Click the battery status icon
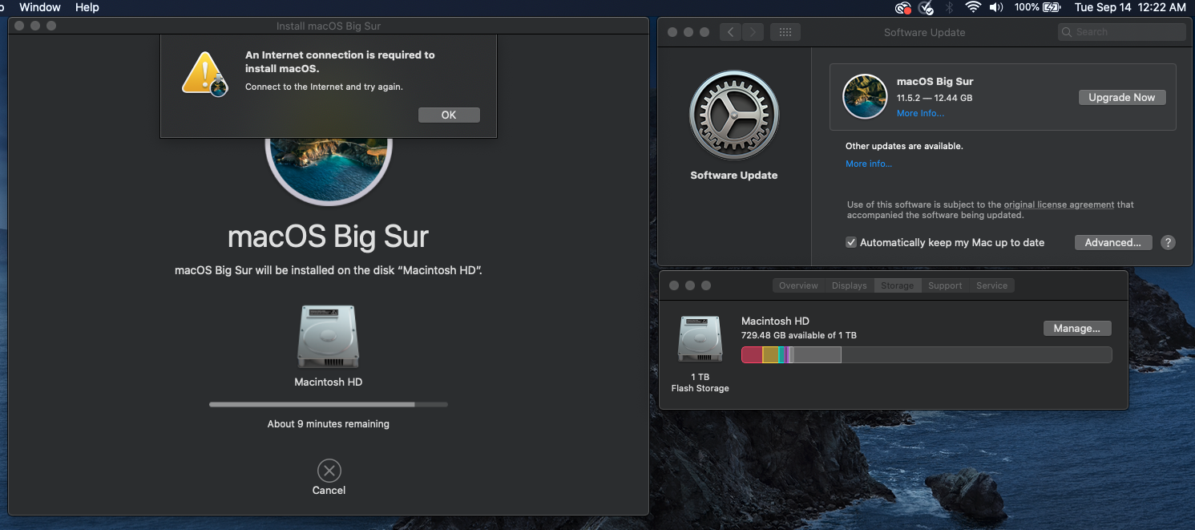The height and width of the screenshot is (530, 1195). [1052, 7]
